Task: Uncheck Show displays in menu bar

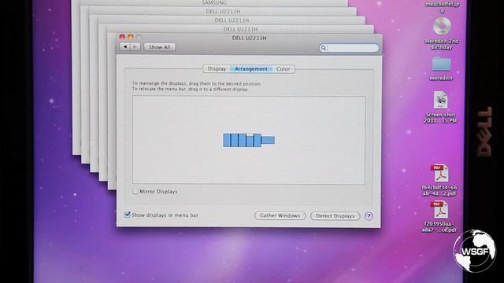Action: point(128,215)
